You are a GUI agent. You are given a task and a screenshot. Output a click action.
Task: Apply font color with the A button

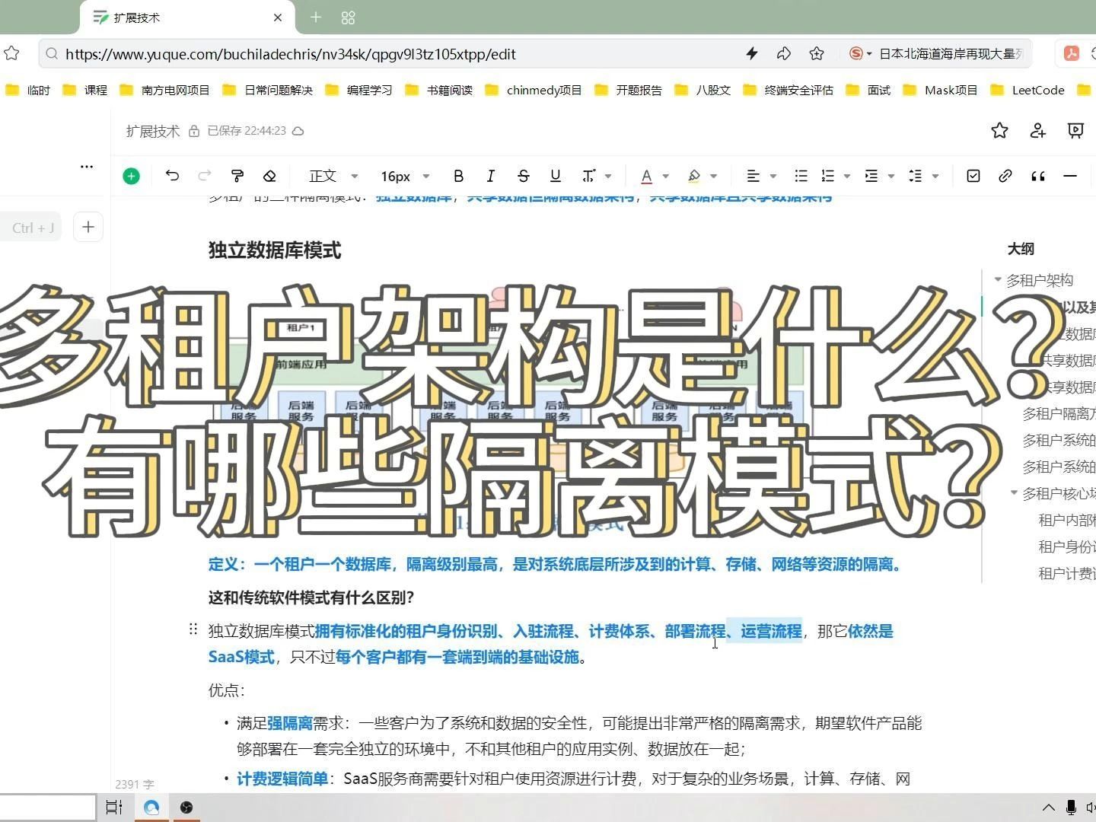[646, 176]
